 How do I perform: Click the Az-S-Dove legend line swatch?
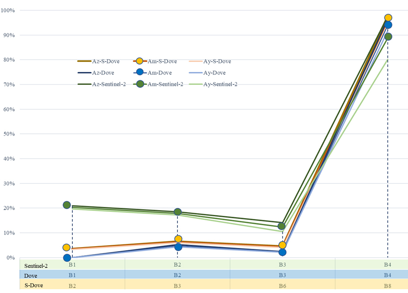click(x=84, y=62)
